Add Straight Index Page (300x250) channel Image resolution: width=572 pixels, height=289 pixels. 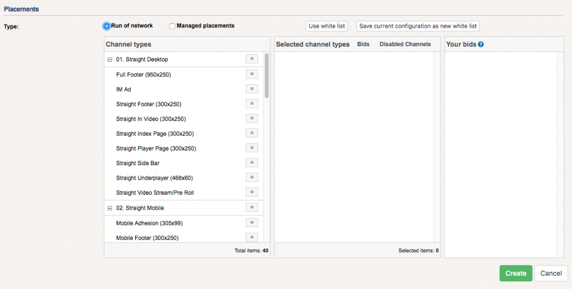tap(251, 133)
